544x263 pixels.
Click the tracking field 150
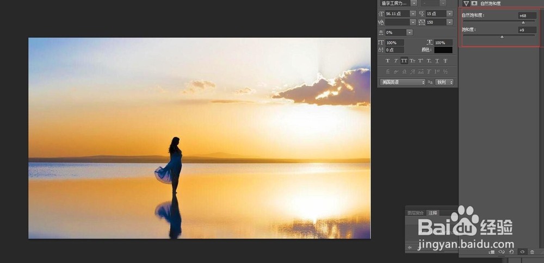(x=436, y=22)
